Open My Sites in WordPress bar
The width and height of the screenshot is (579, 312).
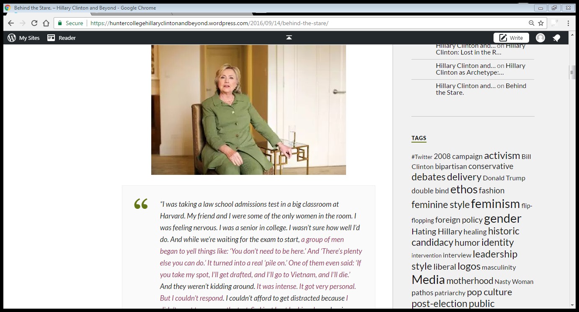coord(24,38)
